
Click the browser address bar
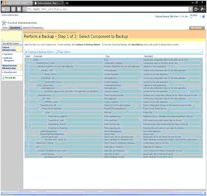(107, 9)
